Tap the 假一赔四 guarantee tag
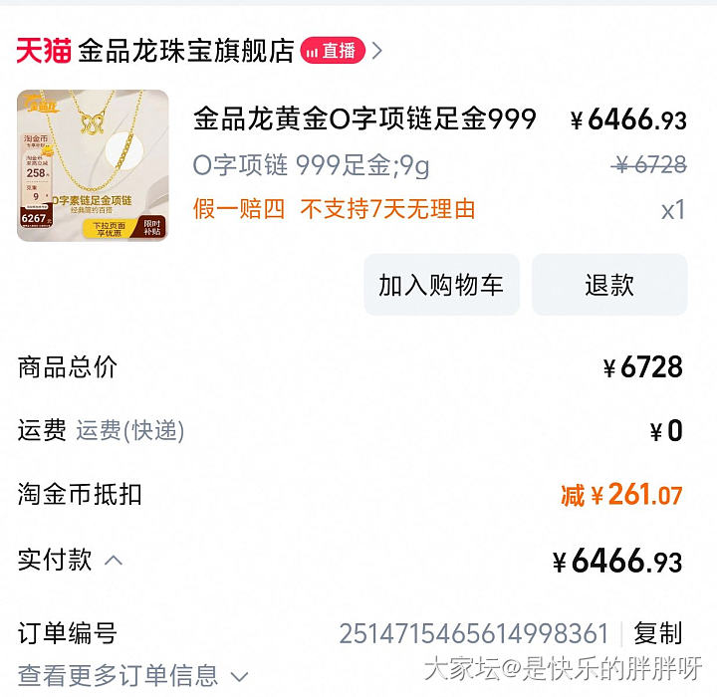 click(239, 209)
